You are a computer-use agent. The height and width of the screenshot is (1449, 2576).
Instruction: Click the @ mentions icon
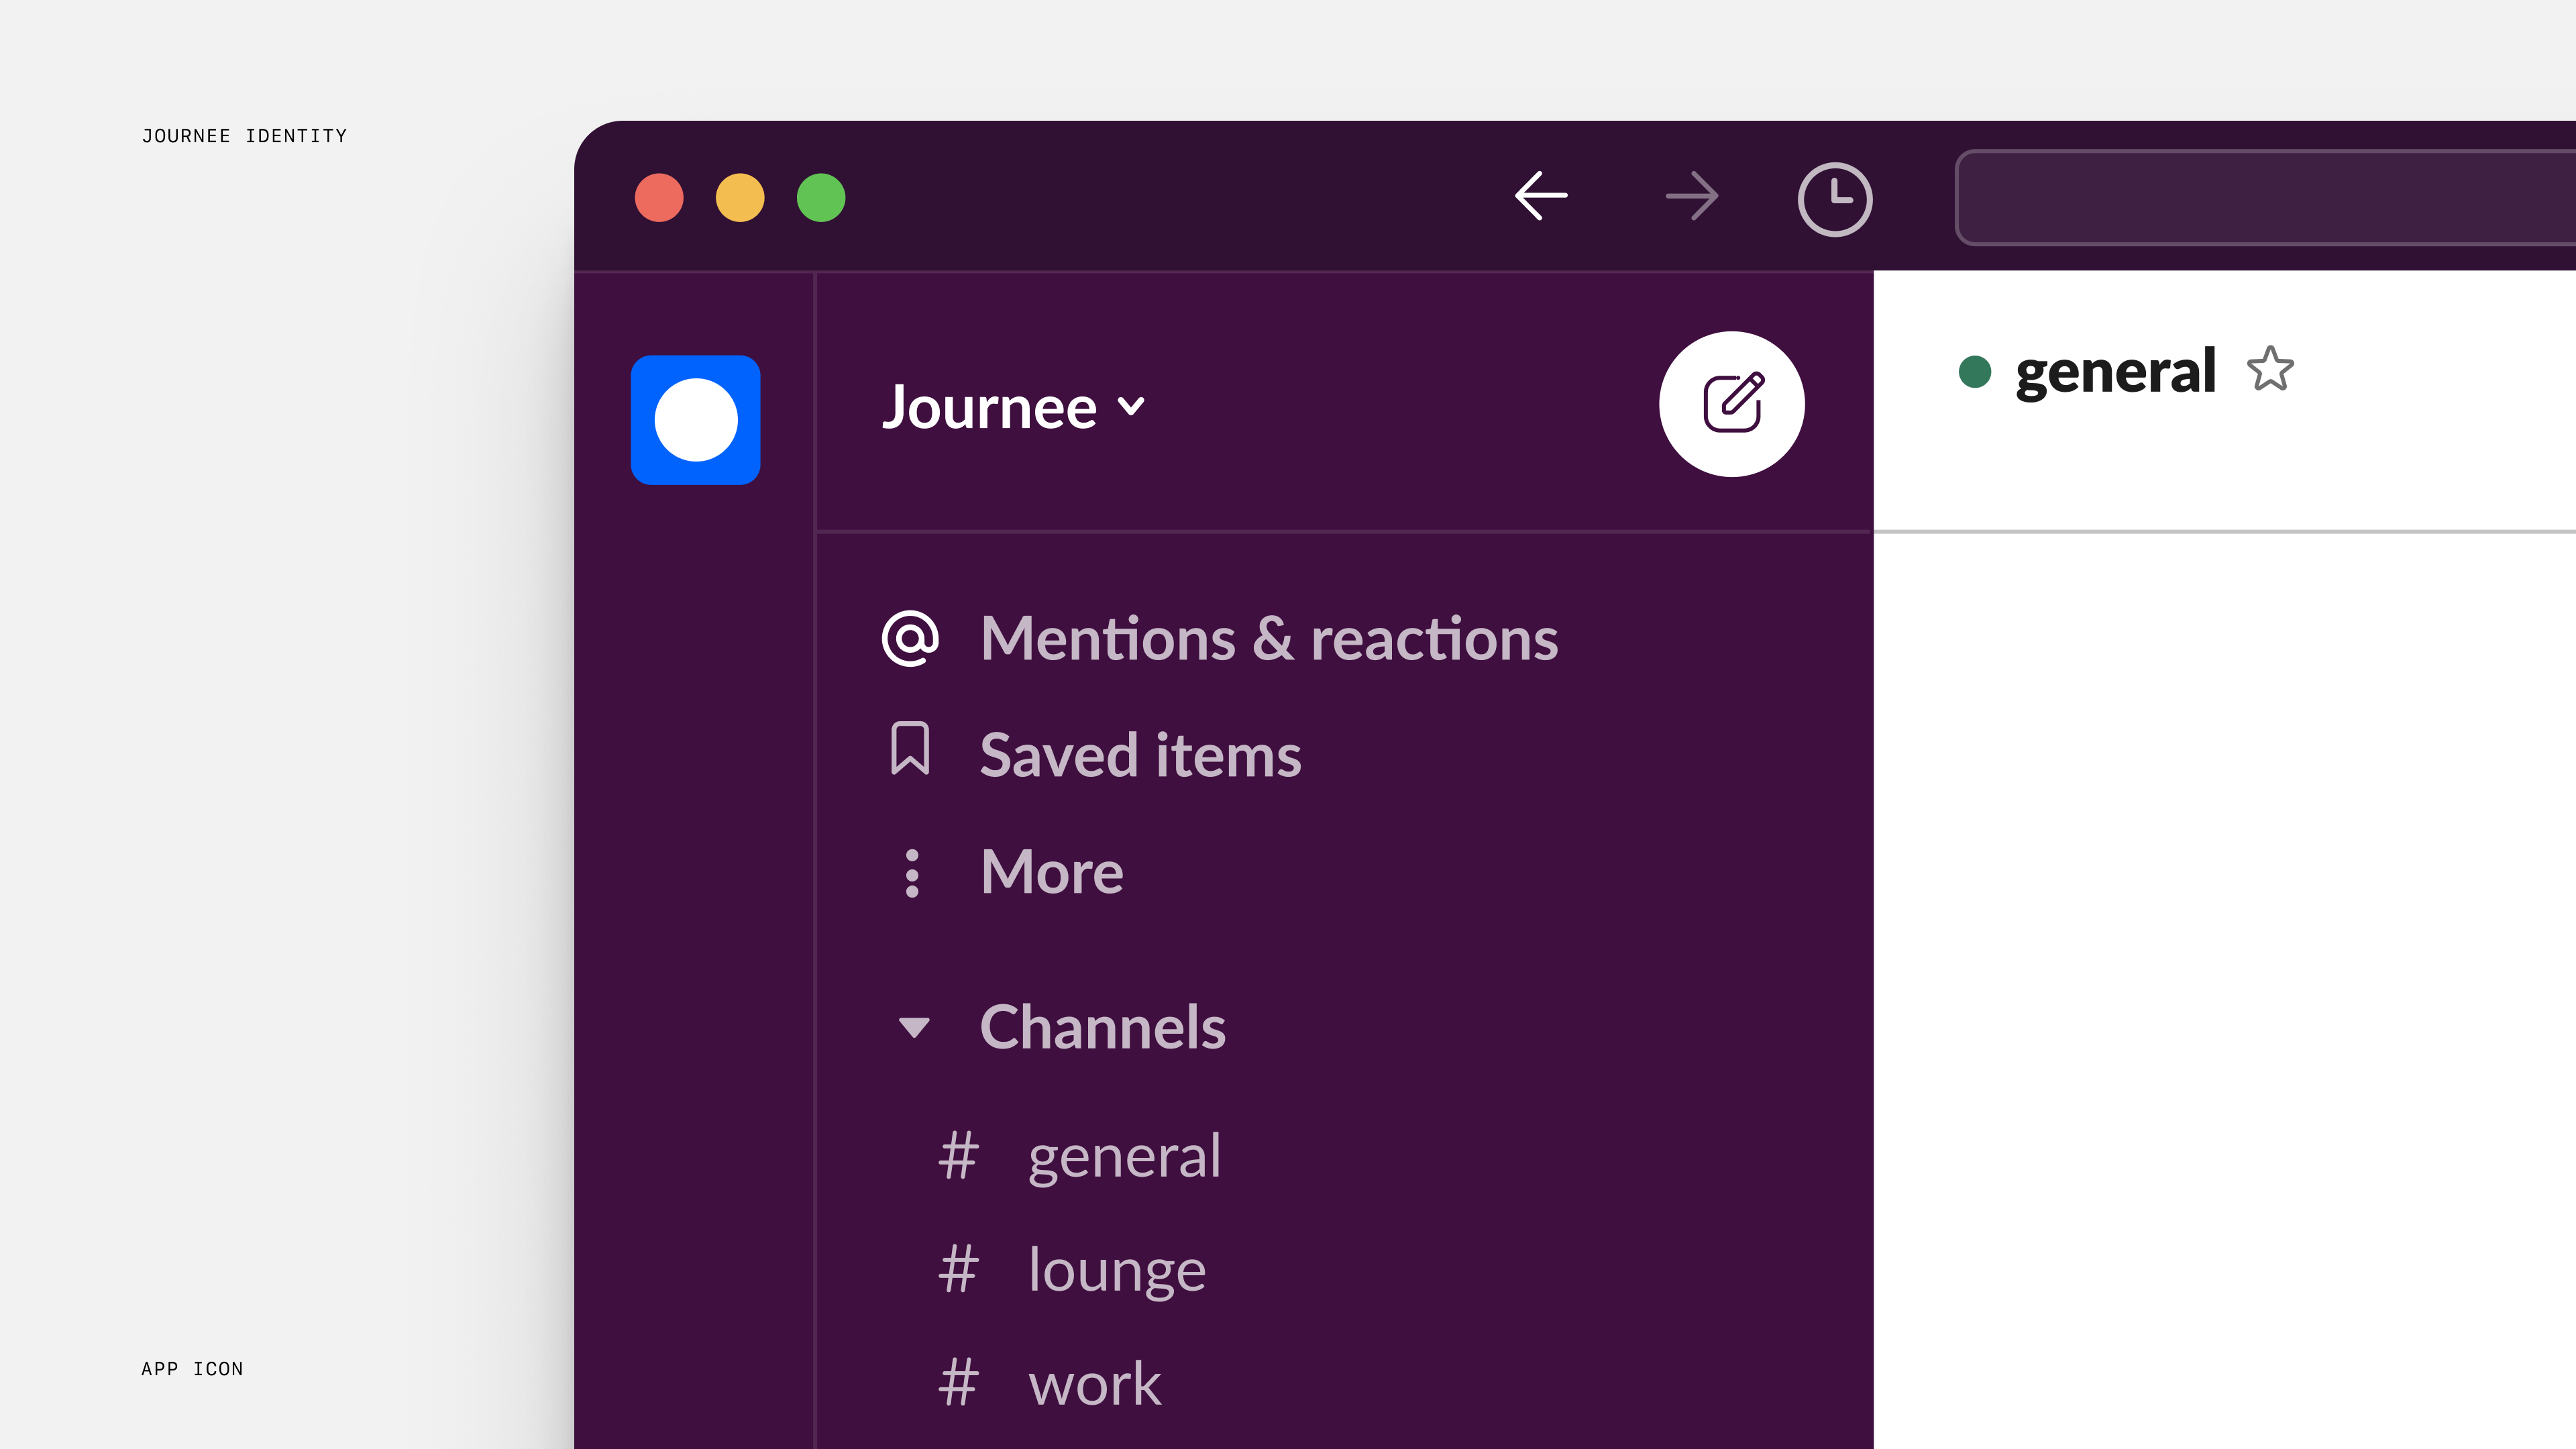[x=910, y=638]
